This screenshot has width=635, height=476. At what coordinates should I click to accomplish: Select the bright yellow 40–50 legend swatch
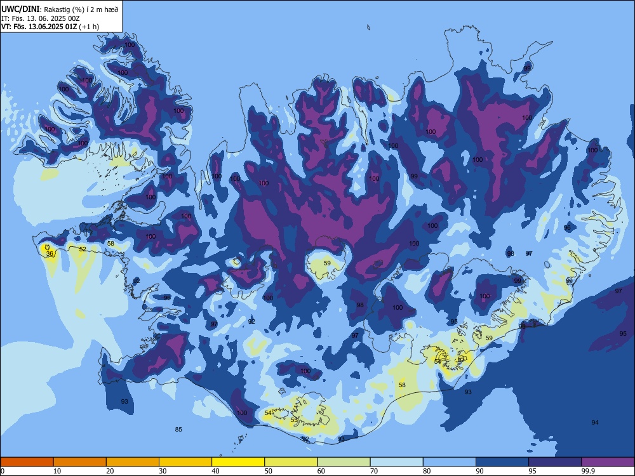tap(238, 462)
